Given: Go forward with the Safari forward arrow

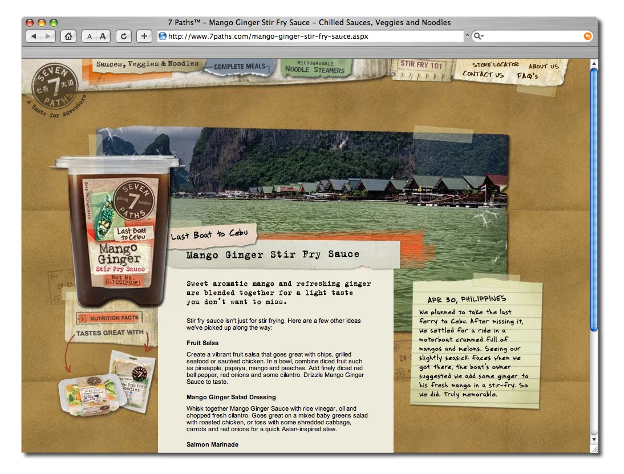Looking at the screenshot, I should (48, 36).
